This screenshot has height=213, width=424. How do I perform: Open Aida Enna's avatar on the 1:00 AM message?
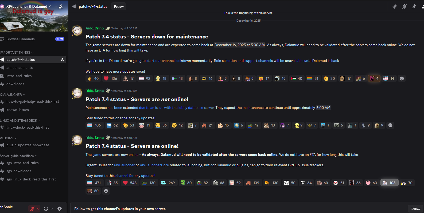click(x=77, y=31)
